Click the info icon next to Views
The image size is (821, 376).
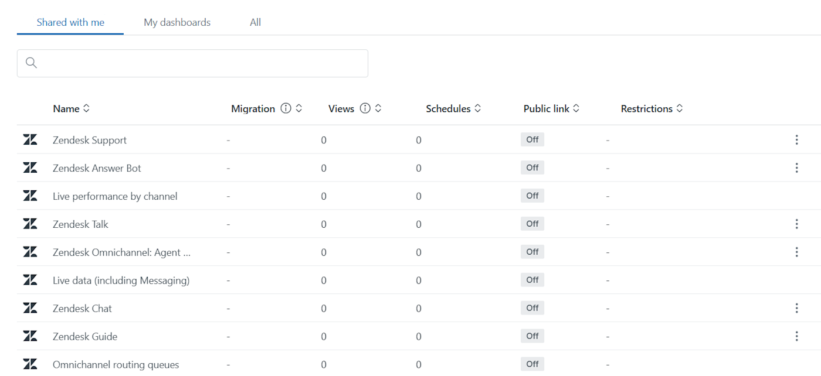365,108
